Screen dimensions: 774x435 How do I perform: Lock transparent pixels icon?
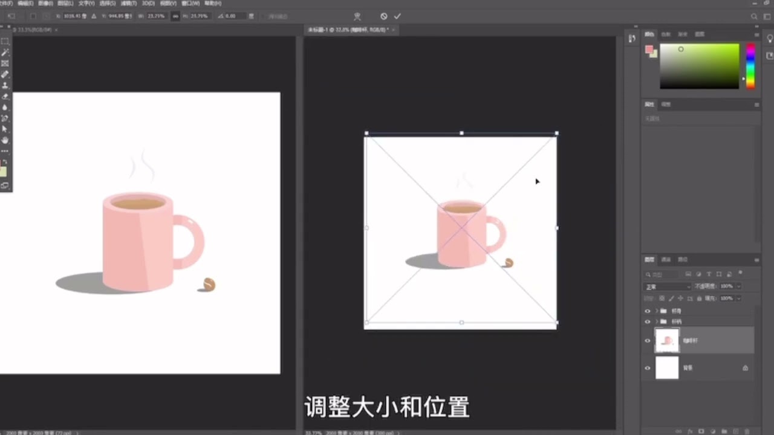(662, 298)
